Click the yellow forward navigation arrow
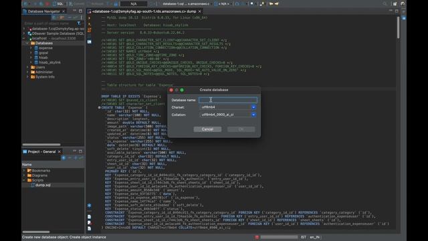 tap(276, 4)
